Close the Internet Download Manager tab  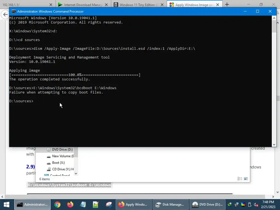point(106,5)
